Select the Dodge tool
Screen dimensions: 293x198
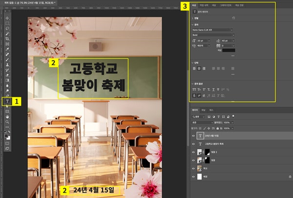(7, 91)
